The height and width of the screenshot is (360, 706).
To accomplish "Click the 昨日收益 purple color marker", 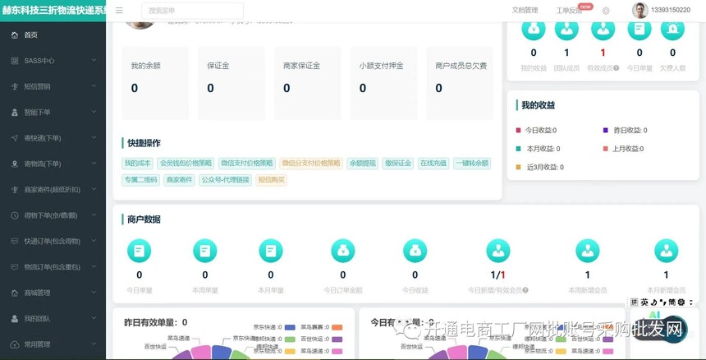I will point(606,130).
